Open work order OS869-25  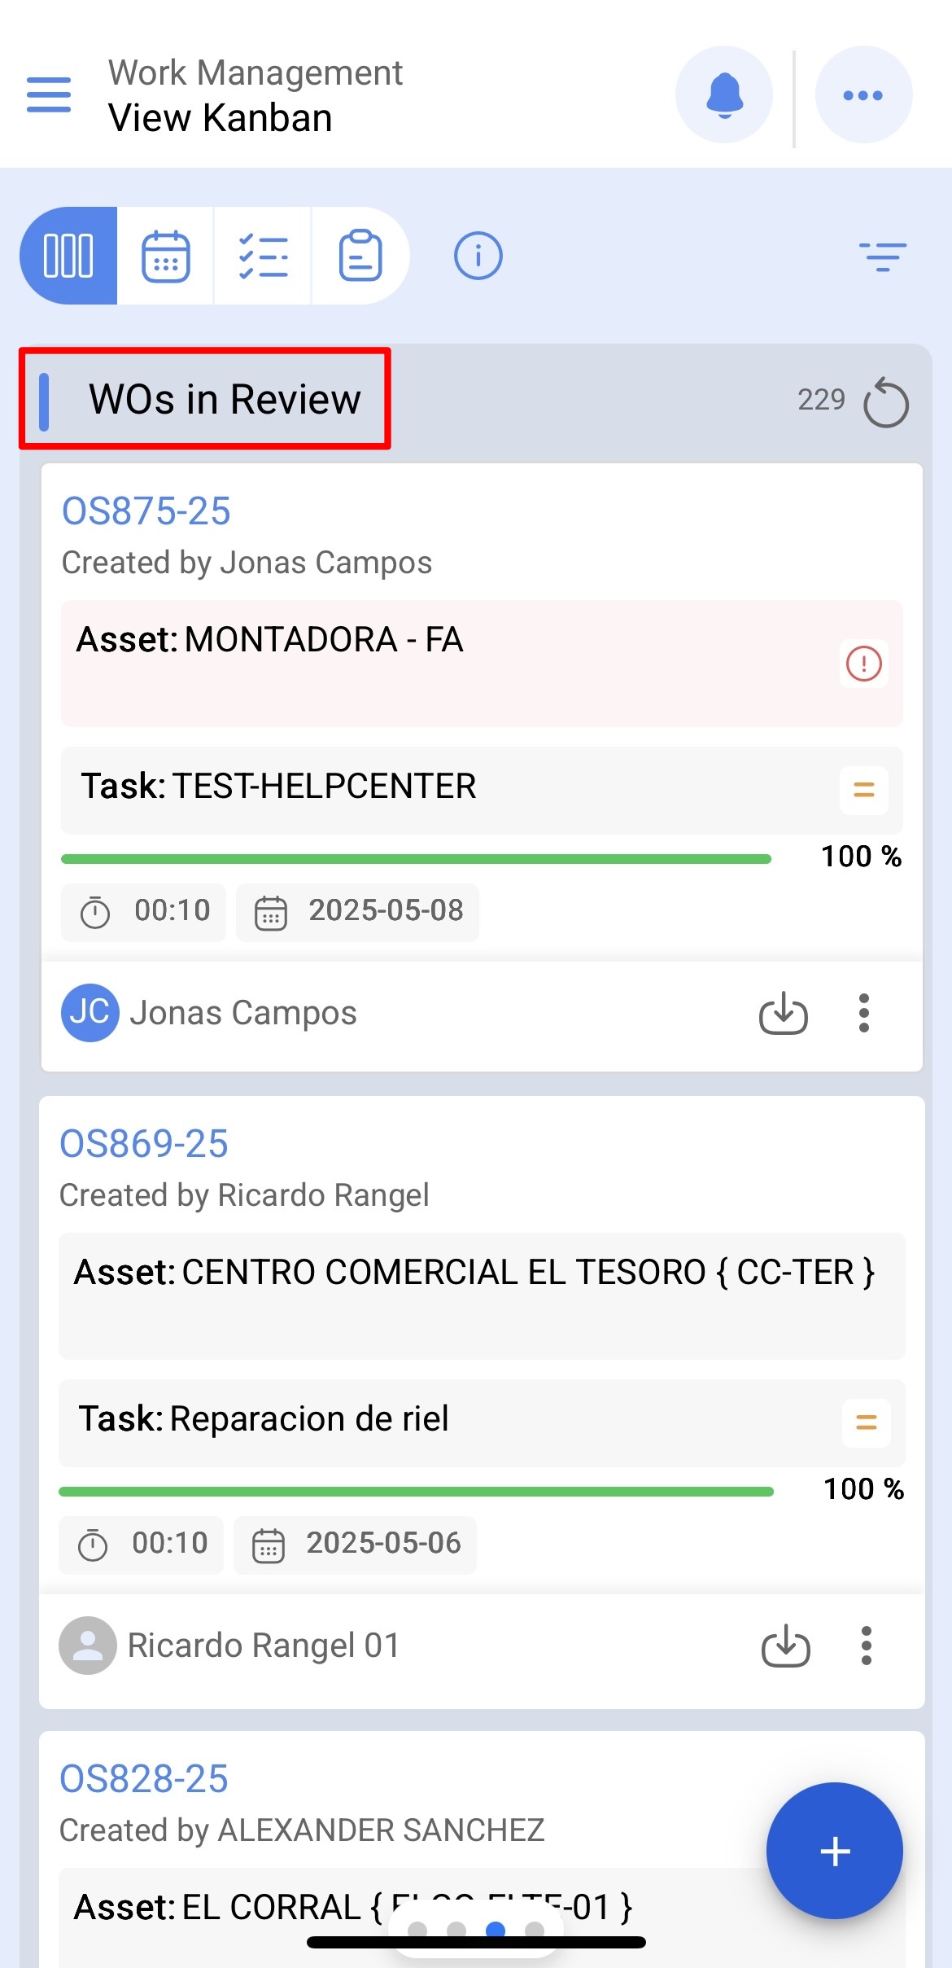click(x=144, y=1144)
